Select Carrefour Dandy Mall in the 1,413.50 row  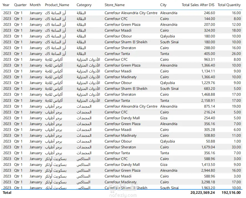click(122, 164)
